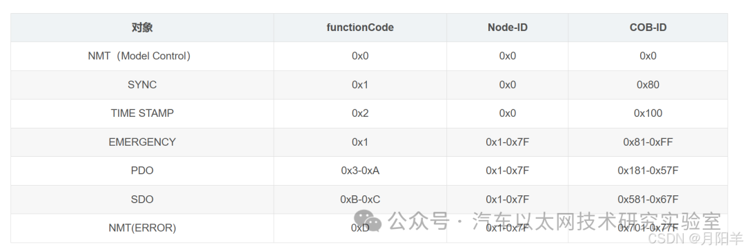Click Node-ID 0x1-0x7F in the PDO row

click(508, 171)
